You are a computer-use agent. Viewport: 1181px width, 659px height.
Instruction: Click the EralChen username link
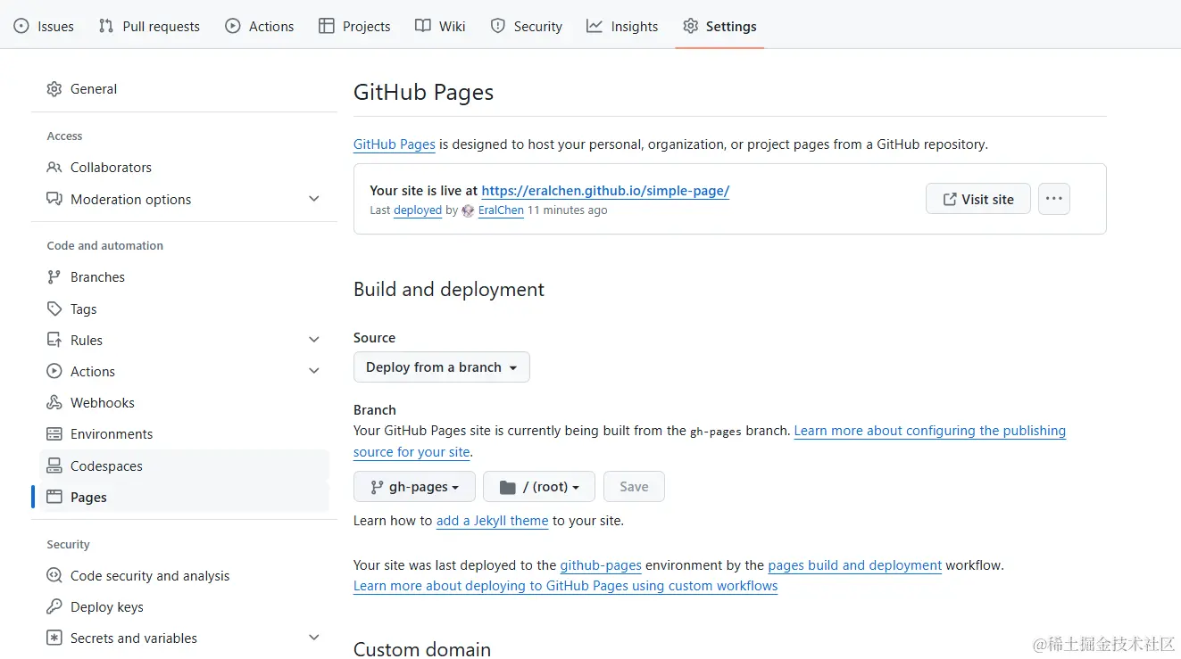(x=501, y=210)
